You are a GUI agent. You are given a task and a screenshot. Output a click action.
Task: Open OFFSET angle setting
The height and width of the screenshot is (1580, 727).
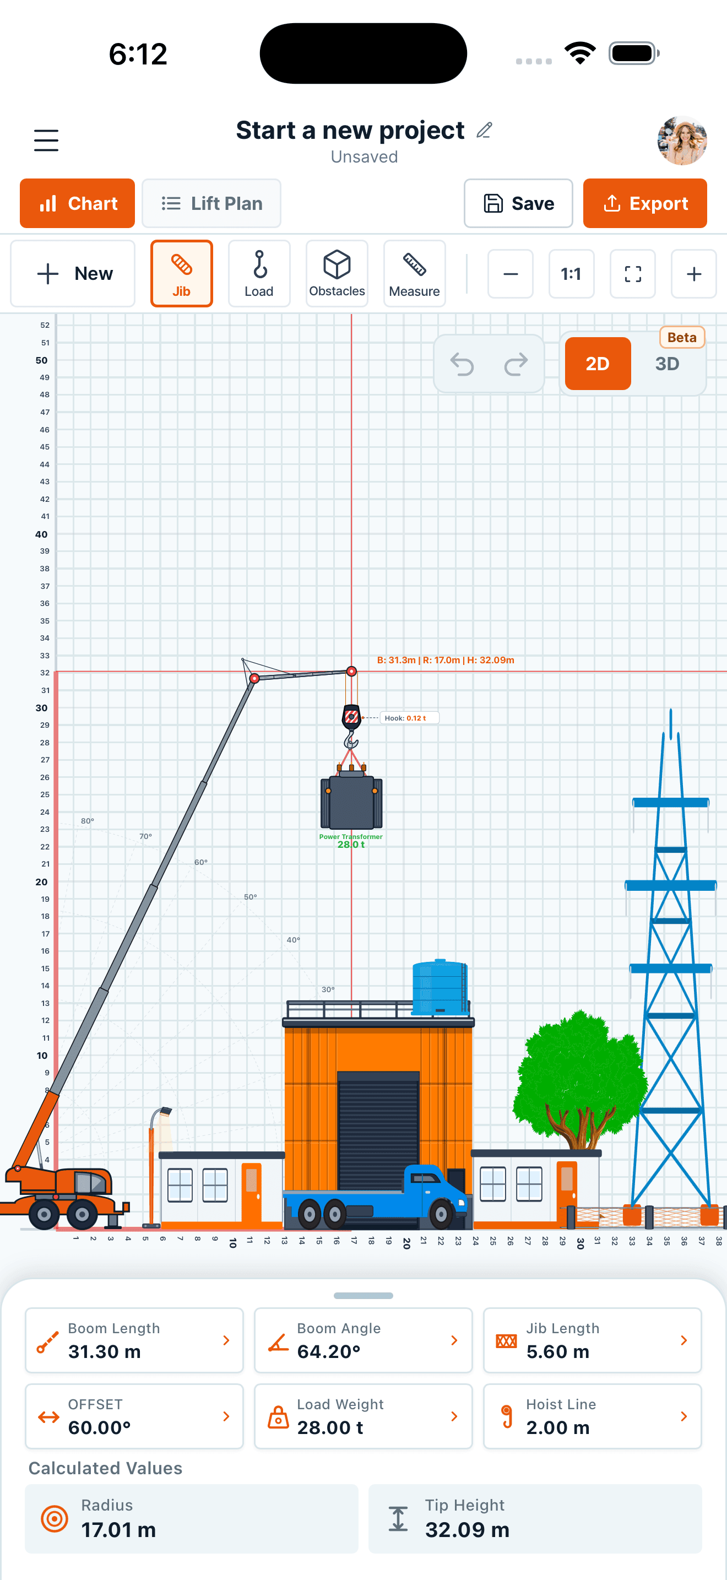coord(134,1416)
